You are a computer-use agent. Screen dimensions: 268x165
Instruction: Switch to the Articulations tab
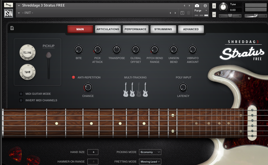(x=108, y=29)
